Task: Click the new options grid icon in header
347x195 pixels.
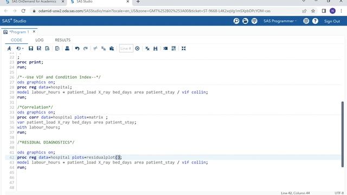Action: 254,21
